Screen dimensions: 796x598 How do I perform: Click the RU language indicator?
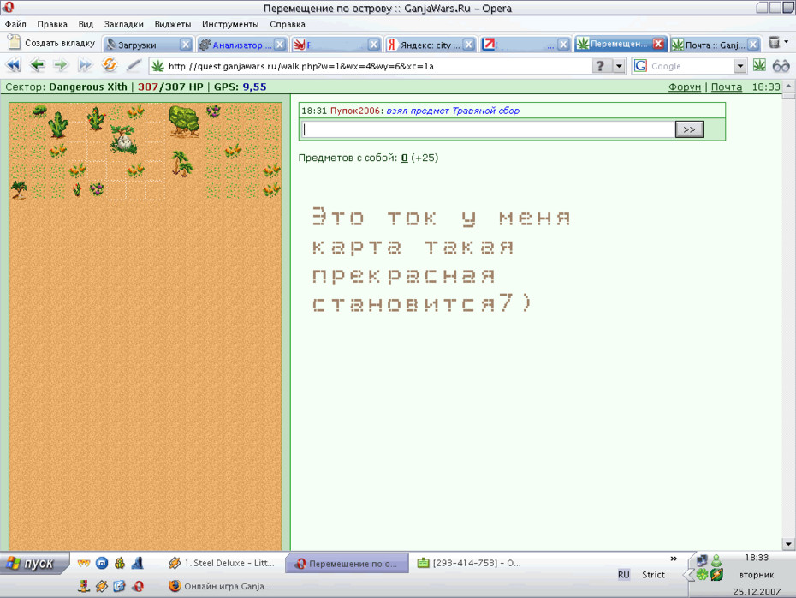[623, 575]
